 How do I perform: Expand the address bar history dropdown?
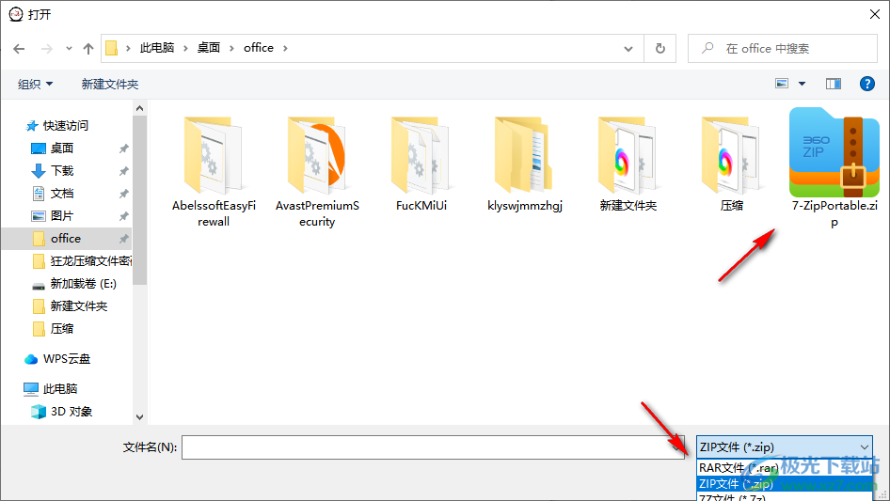pos(628,48)
